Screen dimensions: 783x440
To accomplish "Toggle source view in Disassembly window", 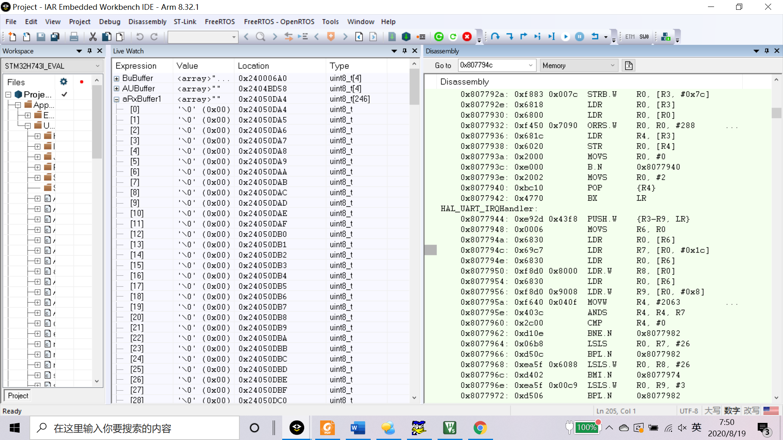I will click(x=629, y=66).
